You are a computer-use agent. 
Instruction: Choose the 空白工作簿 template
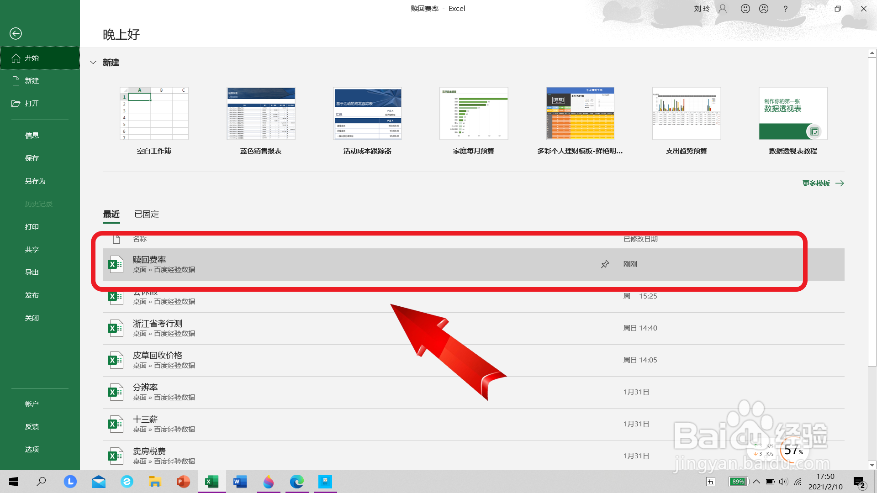[154, 114]
